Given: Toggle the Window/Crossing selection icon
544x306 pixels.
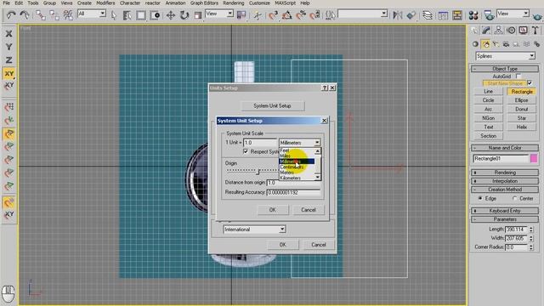Looking at the screenshot, I should click(x=155, y=15).
